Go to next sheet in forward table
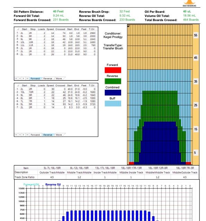 (24, 78)
